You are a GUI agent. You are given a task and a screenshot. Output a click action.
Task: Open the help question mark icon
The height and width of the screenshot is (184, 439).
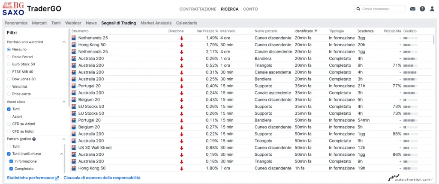tap(422, 9)
